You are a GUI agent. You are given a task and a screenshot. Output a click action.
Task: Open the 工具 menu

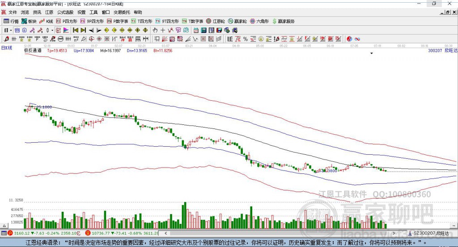(93, 12)
